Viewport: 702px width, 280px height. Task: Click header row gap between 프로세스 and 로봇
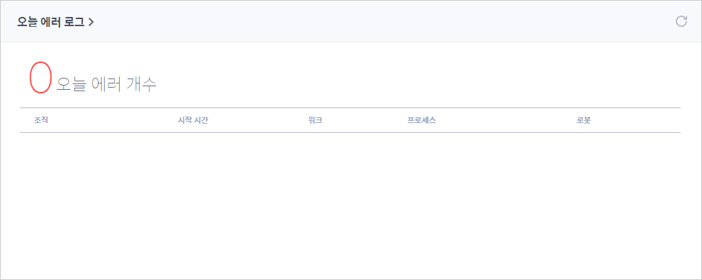(x=506, y=121)
